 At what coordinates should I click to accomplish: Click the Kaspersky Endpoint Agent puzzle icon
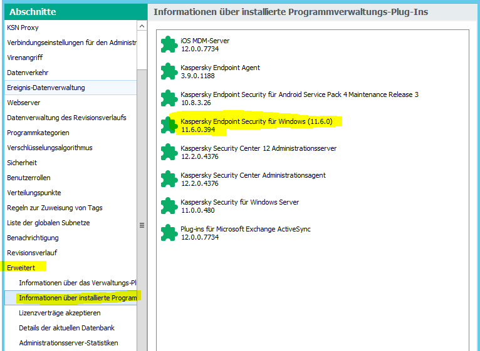point(169,71)
